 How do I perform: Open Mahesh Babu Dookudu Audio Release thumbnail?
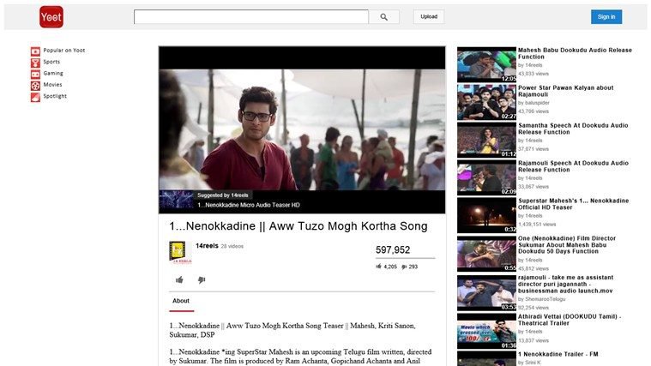point(486,64)
